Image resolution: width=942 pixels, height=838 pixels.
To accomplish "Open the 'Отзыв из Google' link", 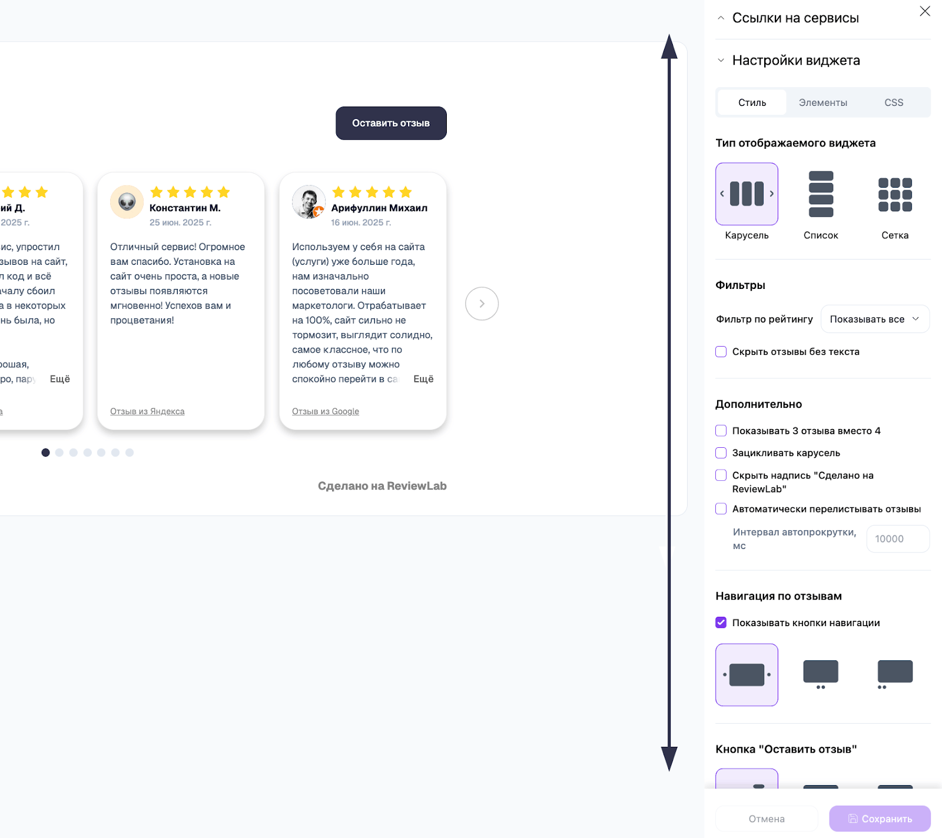I will tap(326, 411).
